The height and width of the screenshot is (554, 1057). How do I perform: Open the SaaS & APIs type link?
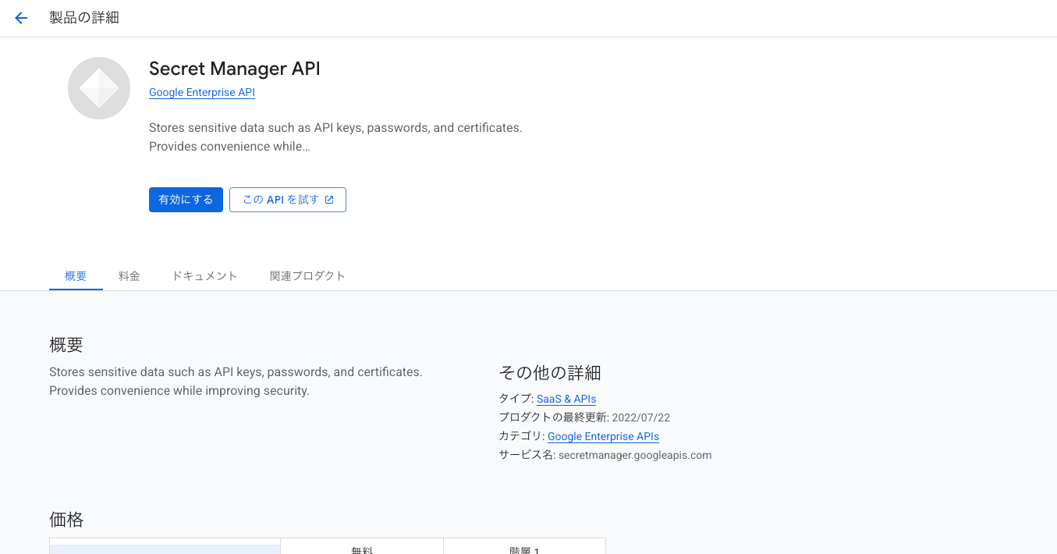(x=566, y=399)
